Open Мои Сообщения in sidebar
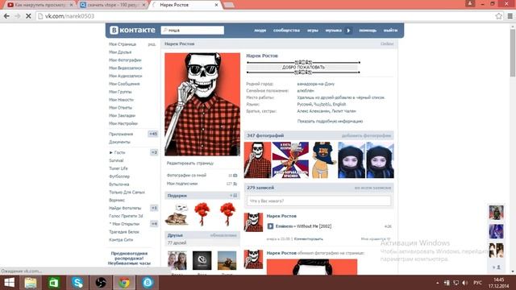The image size is (516, 290). (x=124, y=84)
